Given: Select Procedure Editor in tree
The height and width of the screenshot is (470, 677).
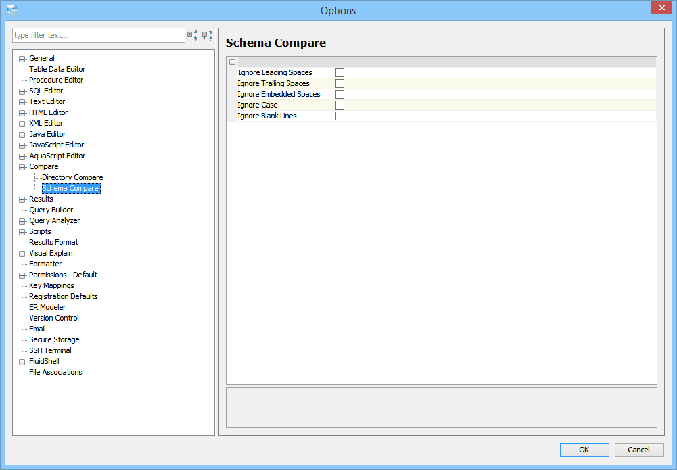Looking at the screenshot, I should [x=56, y=80].
